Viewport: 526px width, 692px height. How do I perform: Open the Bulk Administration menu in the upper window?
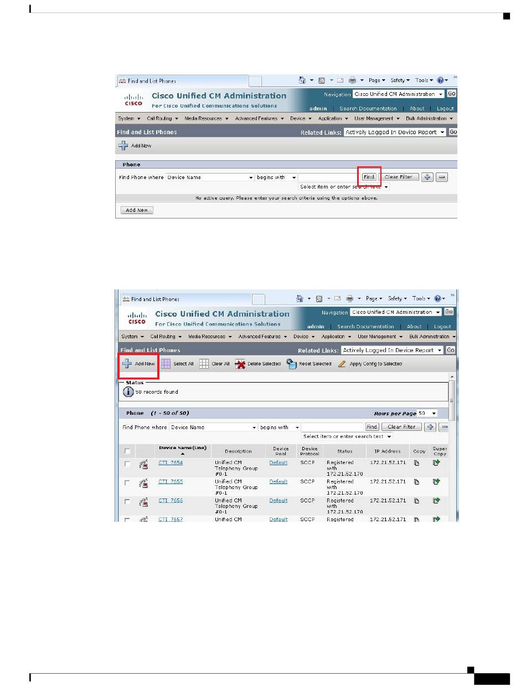(430, 119)
